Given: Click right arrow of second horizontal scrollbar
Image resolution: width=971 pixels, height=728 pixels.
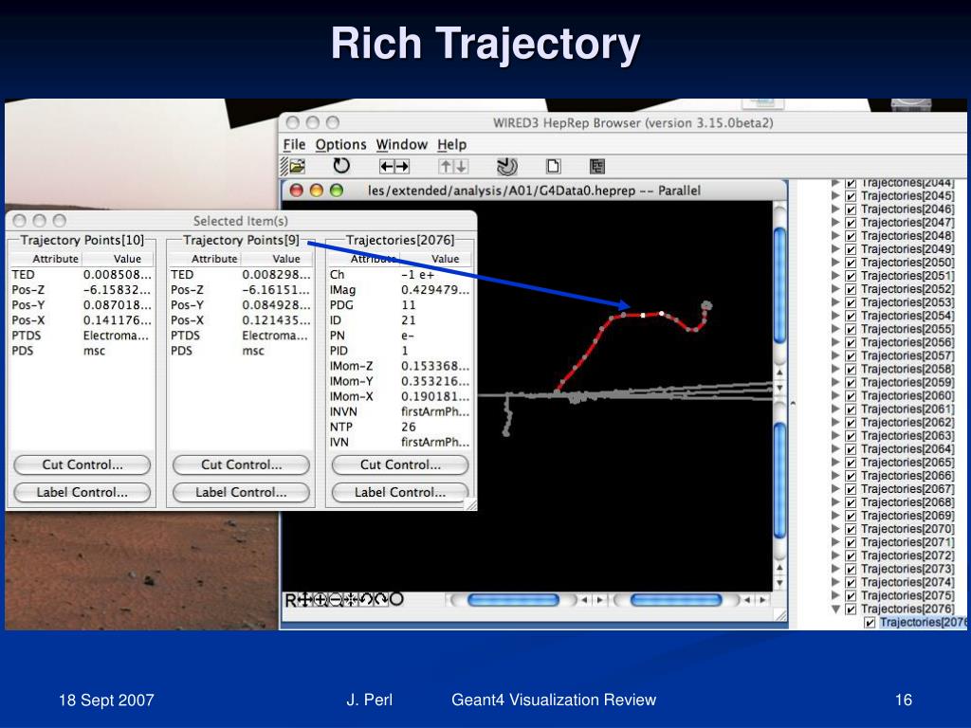Looking at the screenshot, I should click(763, 600).
